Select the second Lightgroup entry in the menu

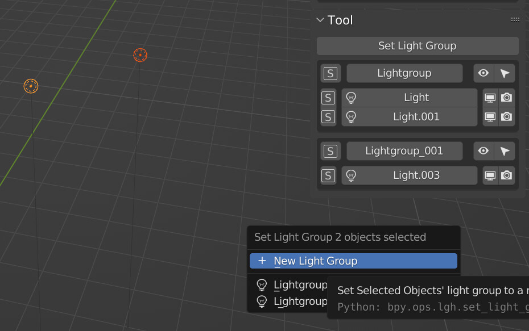(296, 301)
